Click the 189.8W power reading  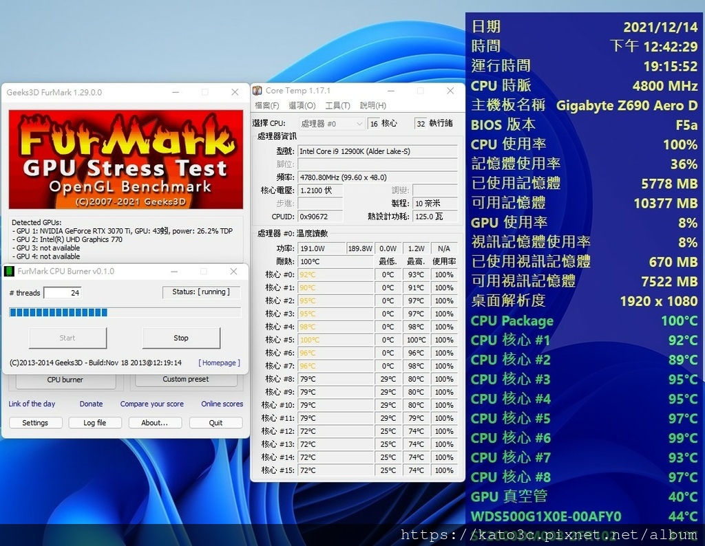point(360,248)
